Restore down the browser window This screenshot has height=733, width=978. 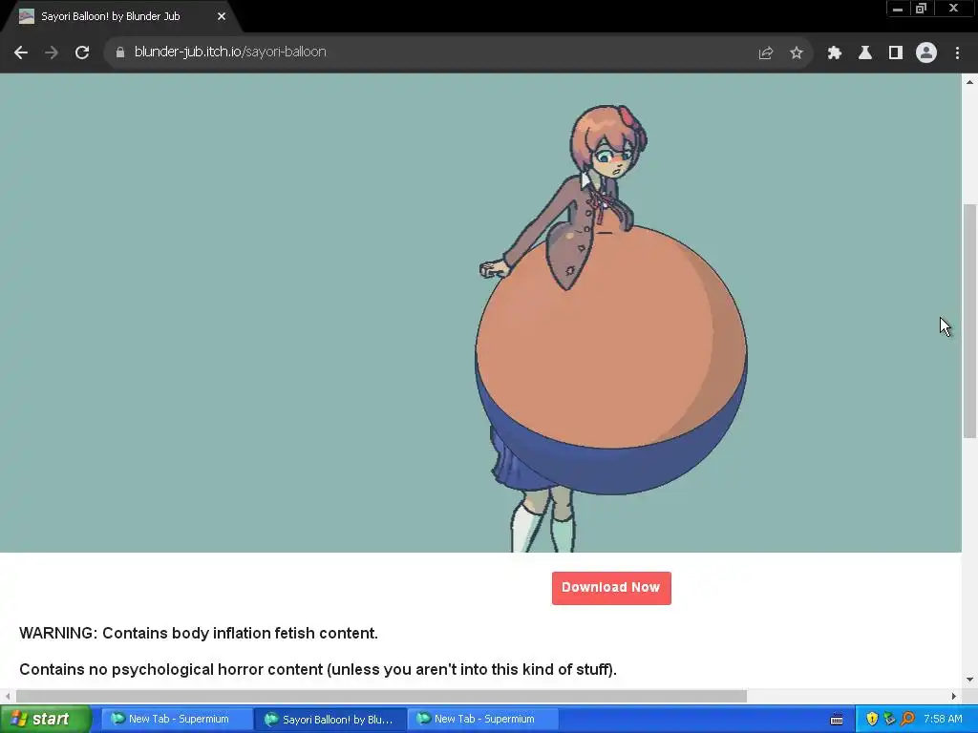click(921, 9)
